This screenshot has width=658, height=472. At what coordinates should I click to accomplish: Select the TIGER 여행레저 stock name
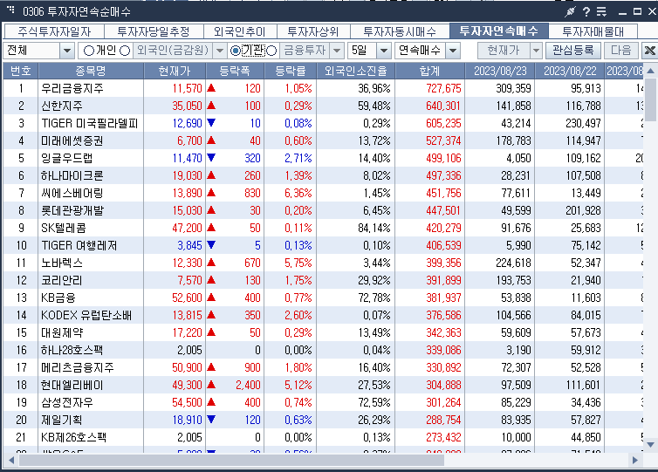click(79, 245)
